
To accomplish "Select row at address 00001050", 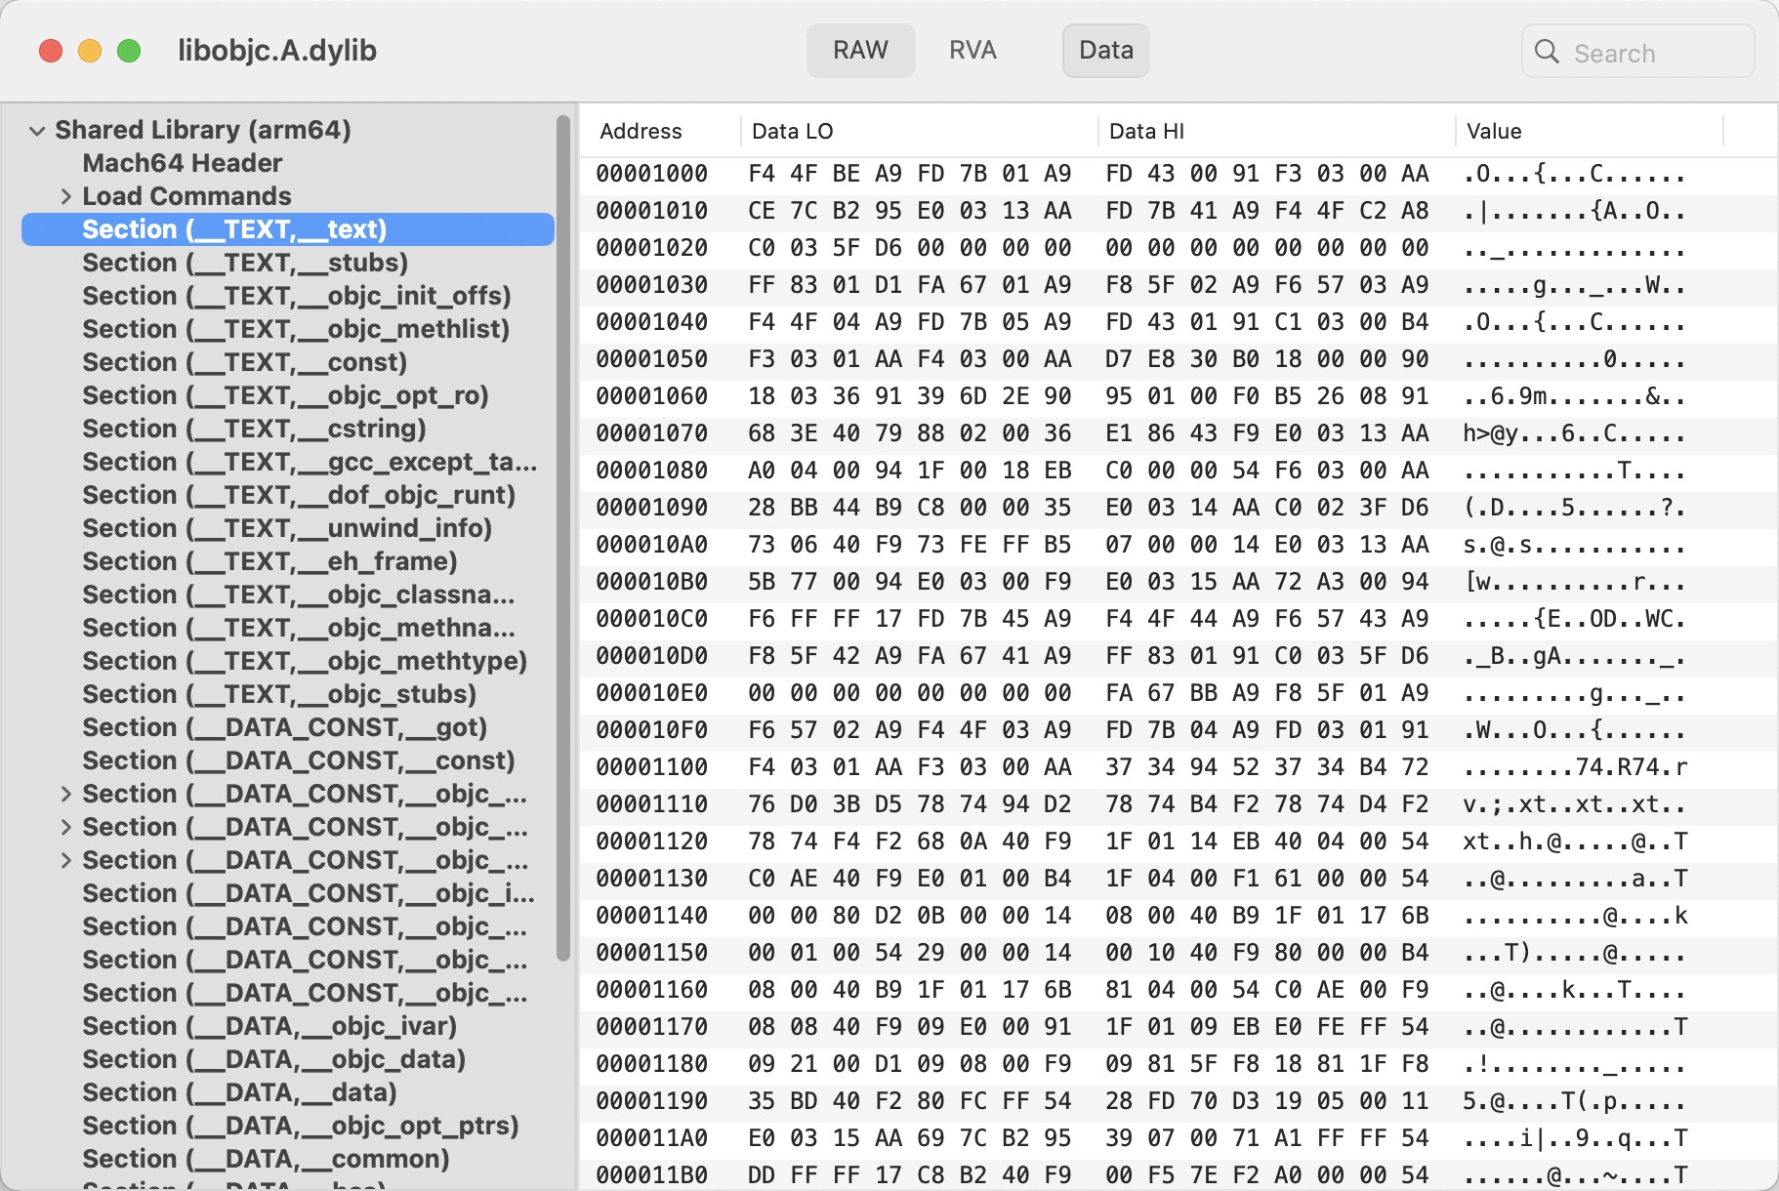I will [x=1179, y=359].
